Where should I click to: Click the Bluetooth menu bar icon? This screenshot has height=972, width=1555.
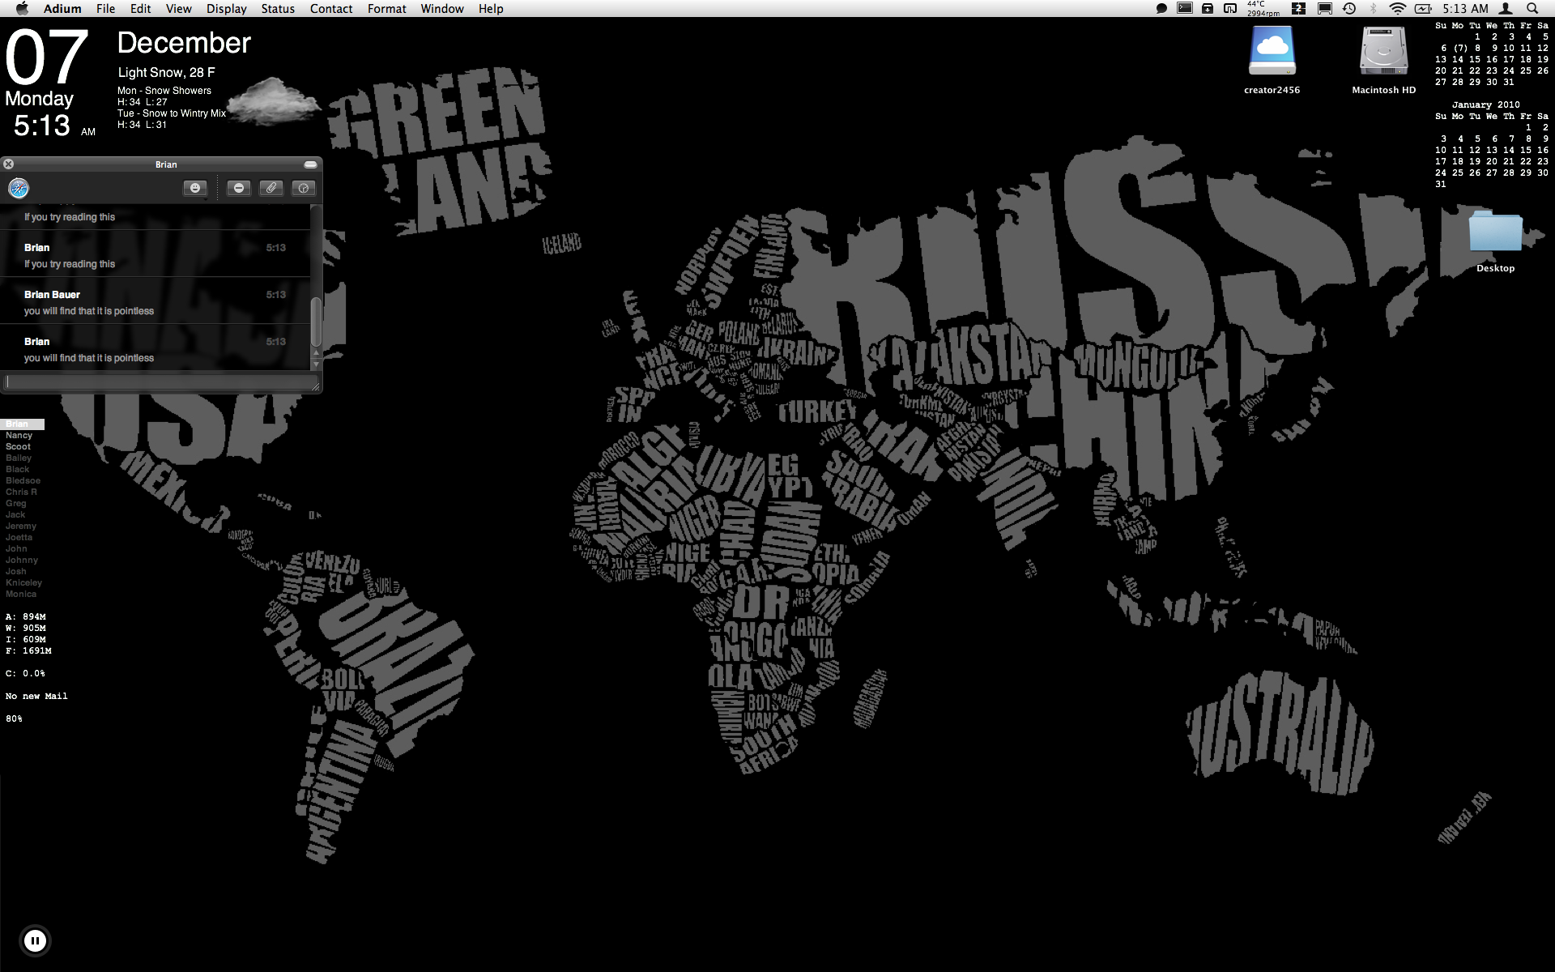[1373, 8]
